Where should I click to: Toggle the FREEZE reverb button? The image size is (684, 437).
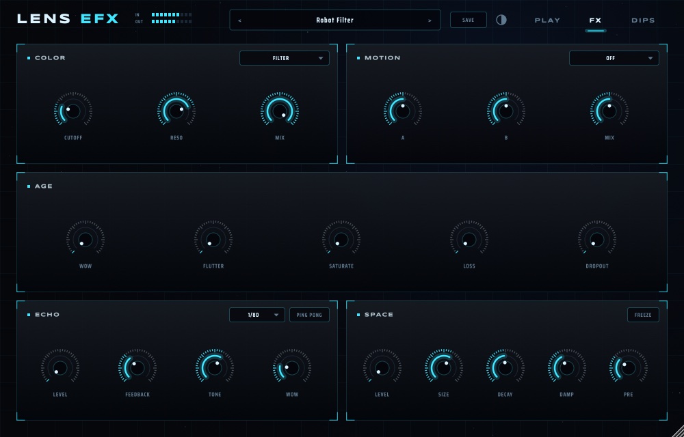pos(643,315)
